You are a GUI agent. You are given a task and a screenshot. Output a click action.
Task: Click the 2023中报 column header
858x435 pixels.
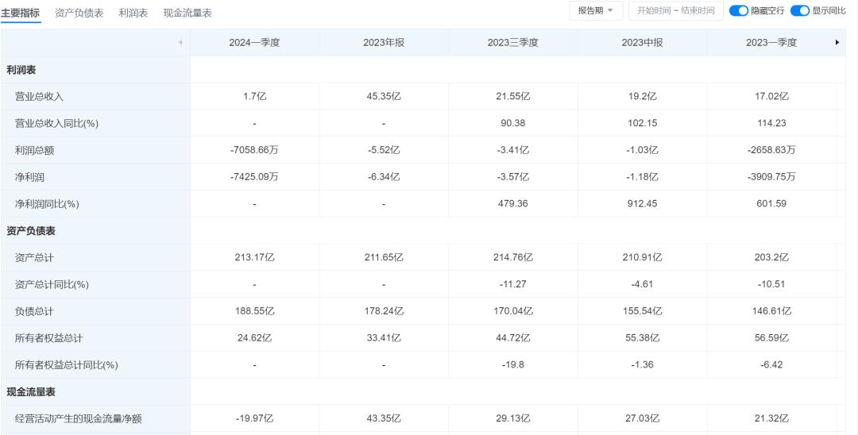tap(642, 43)
